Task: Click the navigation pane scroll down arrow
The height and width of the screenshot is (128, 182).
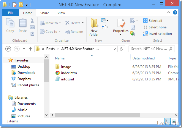Action: coord(46,115)
